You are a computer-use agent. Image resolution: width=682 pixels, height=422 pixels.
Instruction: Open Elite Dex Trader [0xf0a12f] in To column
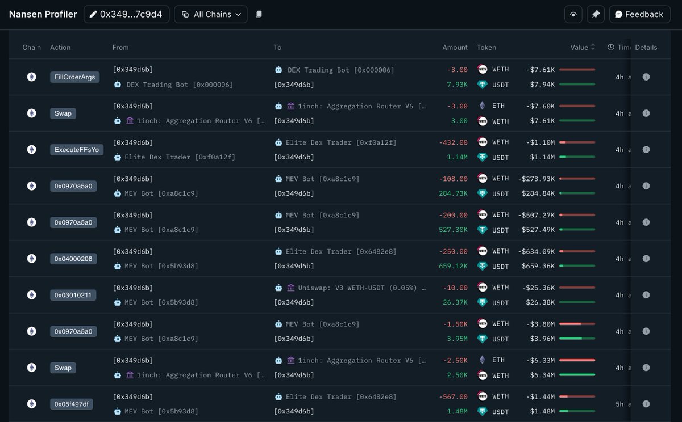pos(340,142)
